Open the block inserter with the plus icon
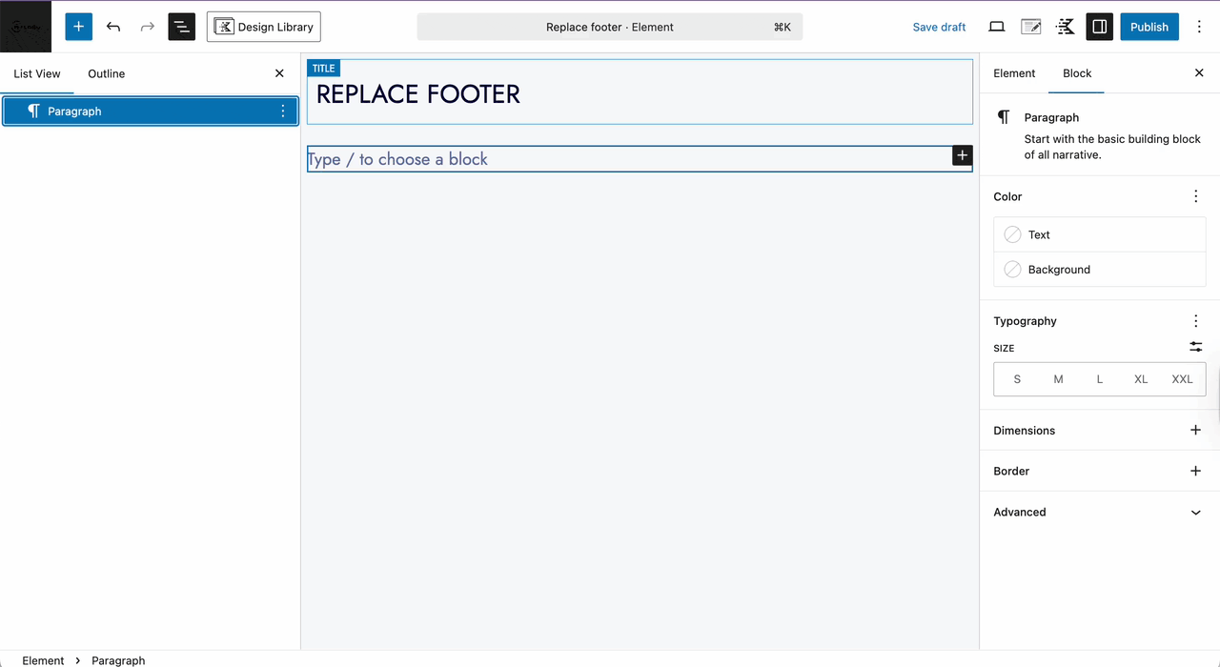This screenshot has width=1220, height=667. click(x=78, y=27)
